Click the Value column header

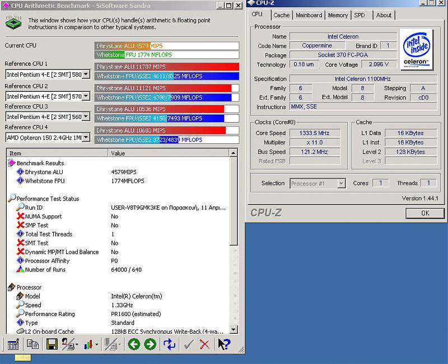coord(169,153)
